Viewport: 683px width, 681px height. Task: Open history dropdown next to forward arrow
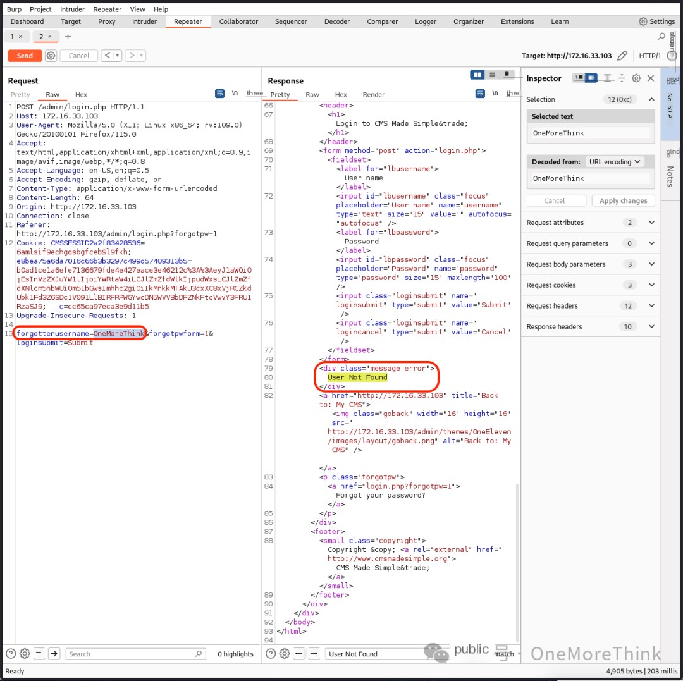(x=141, y=55)
